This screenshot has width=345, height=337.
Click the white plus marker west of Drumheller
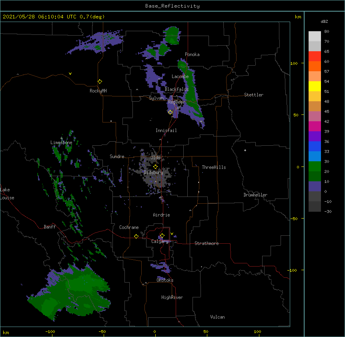245,150
